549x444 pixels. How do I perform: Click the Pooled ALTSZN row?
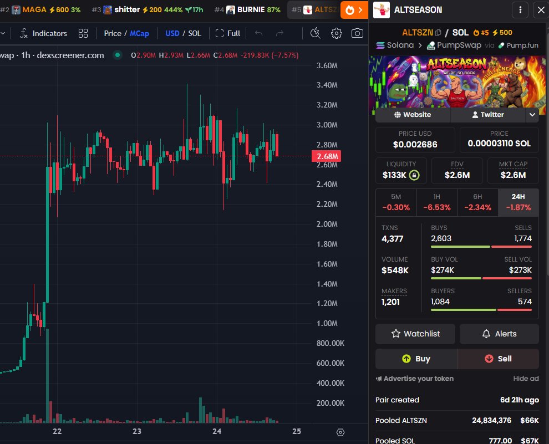click(457, 421)
